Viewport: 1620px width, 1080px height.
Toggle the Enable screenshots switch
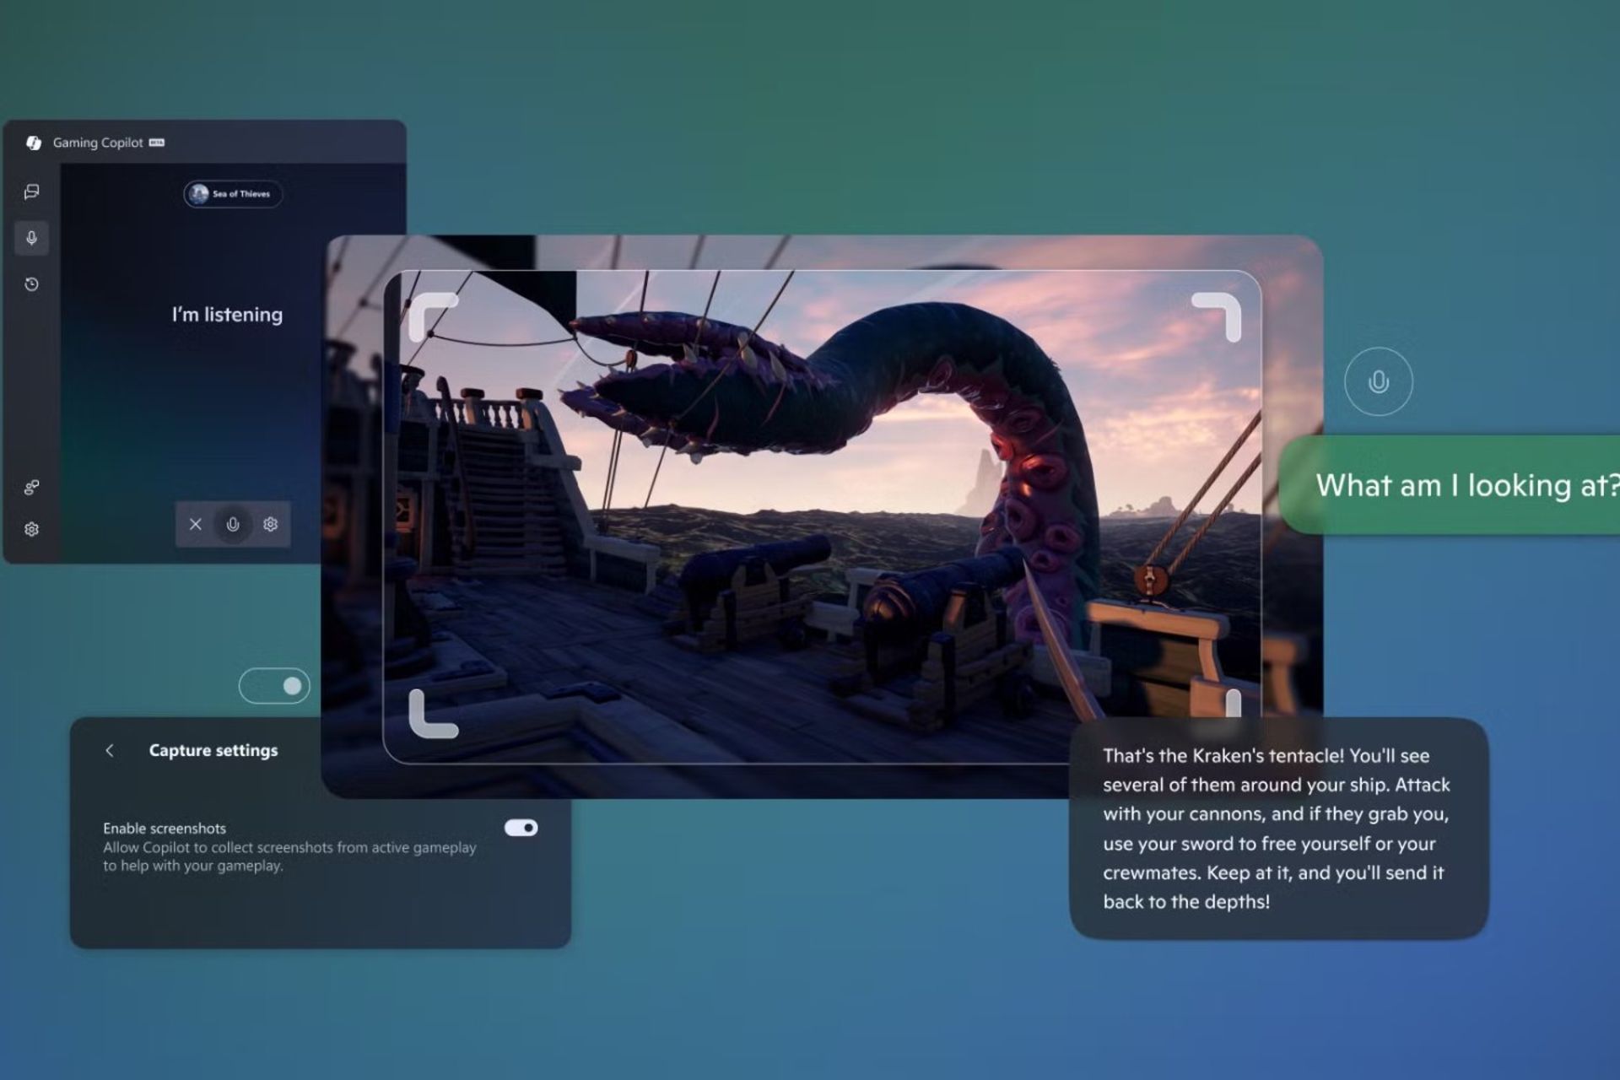pos(521,828)
